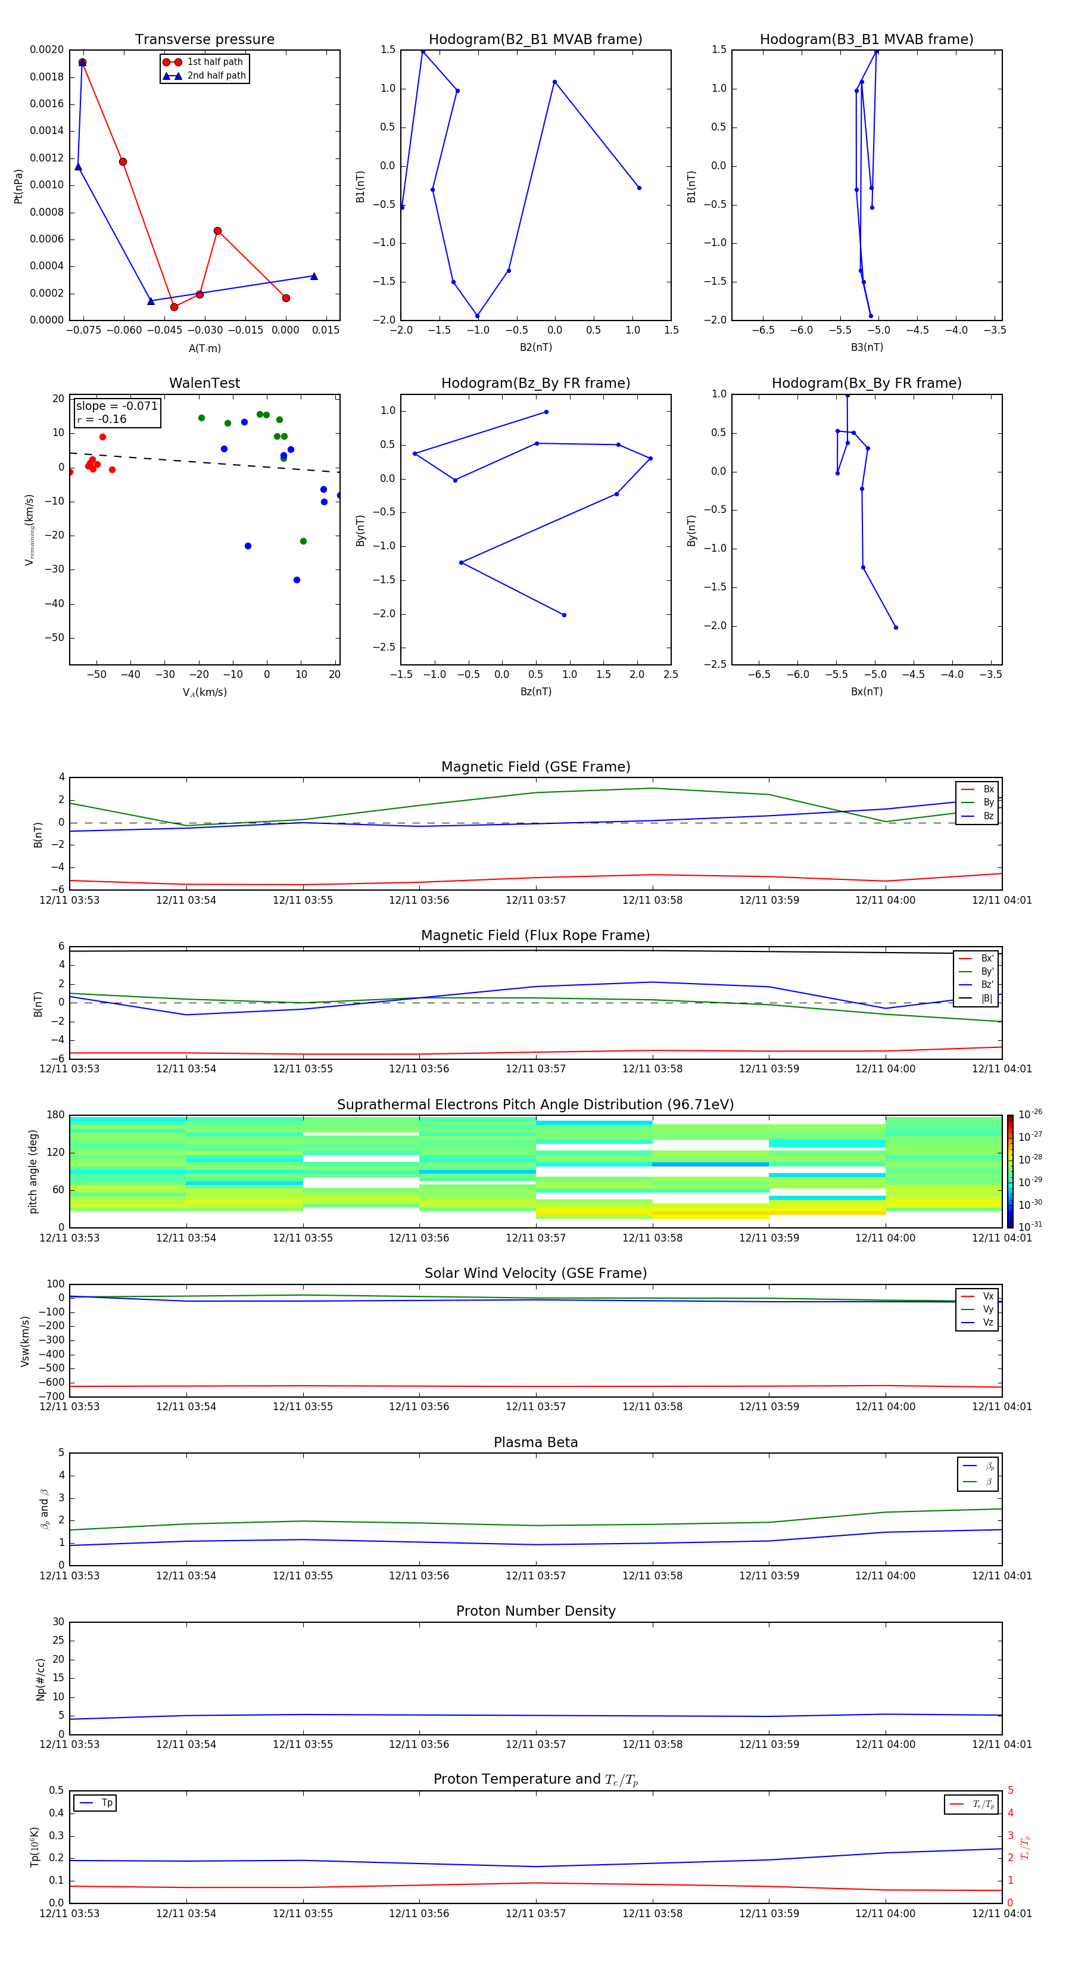Select the "slope = -0.071" annotation
The height and width of the screenshot is (1966, 1072).
[117, 406]
